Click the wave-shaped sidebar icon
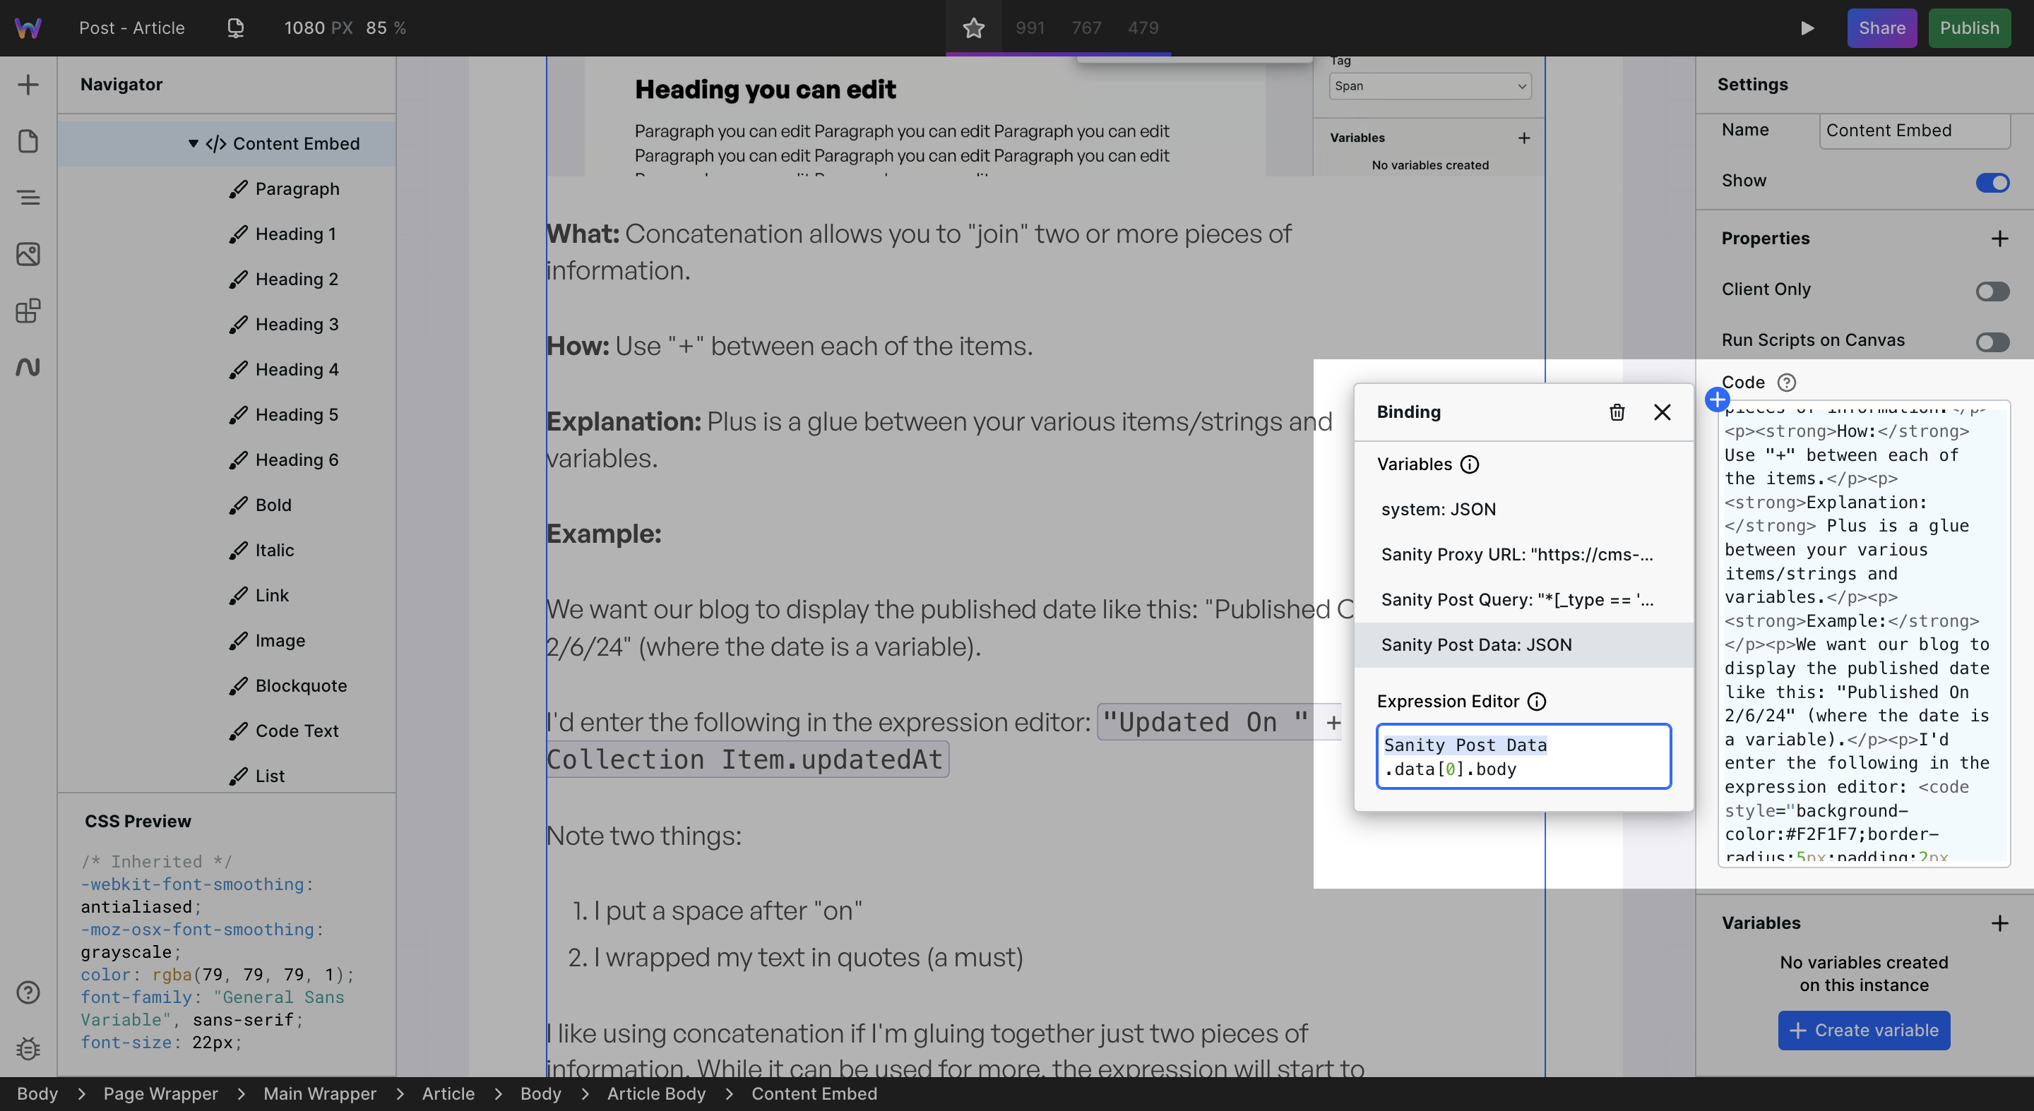The height and width of the screenshot is (1111, 2034). (x=28, y=367)
